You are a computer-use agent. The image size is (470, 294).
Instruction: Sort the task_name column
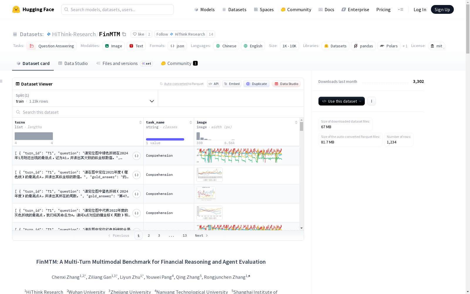[191, 122]
